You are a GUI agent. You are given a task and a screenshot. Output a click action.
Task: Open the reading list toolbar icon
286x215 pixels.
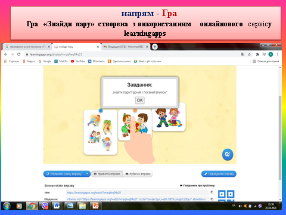[264, 54]
